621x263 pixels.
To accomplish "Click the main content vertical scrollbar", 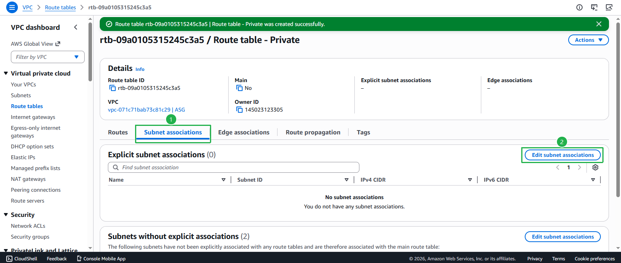I will (x=618, y=110).
